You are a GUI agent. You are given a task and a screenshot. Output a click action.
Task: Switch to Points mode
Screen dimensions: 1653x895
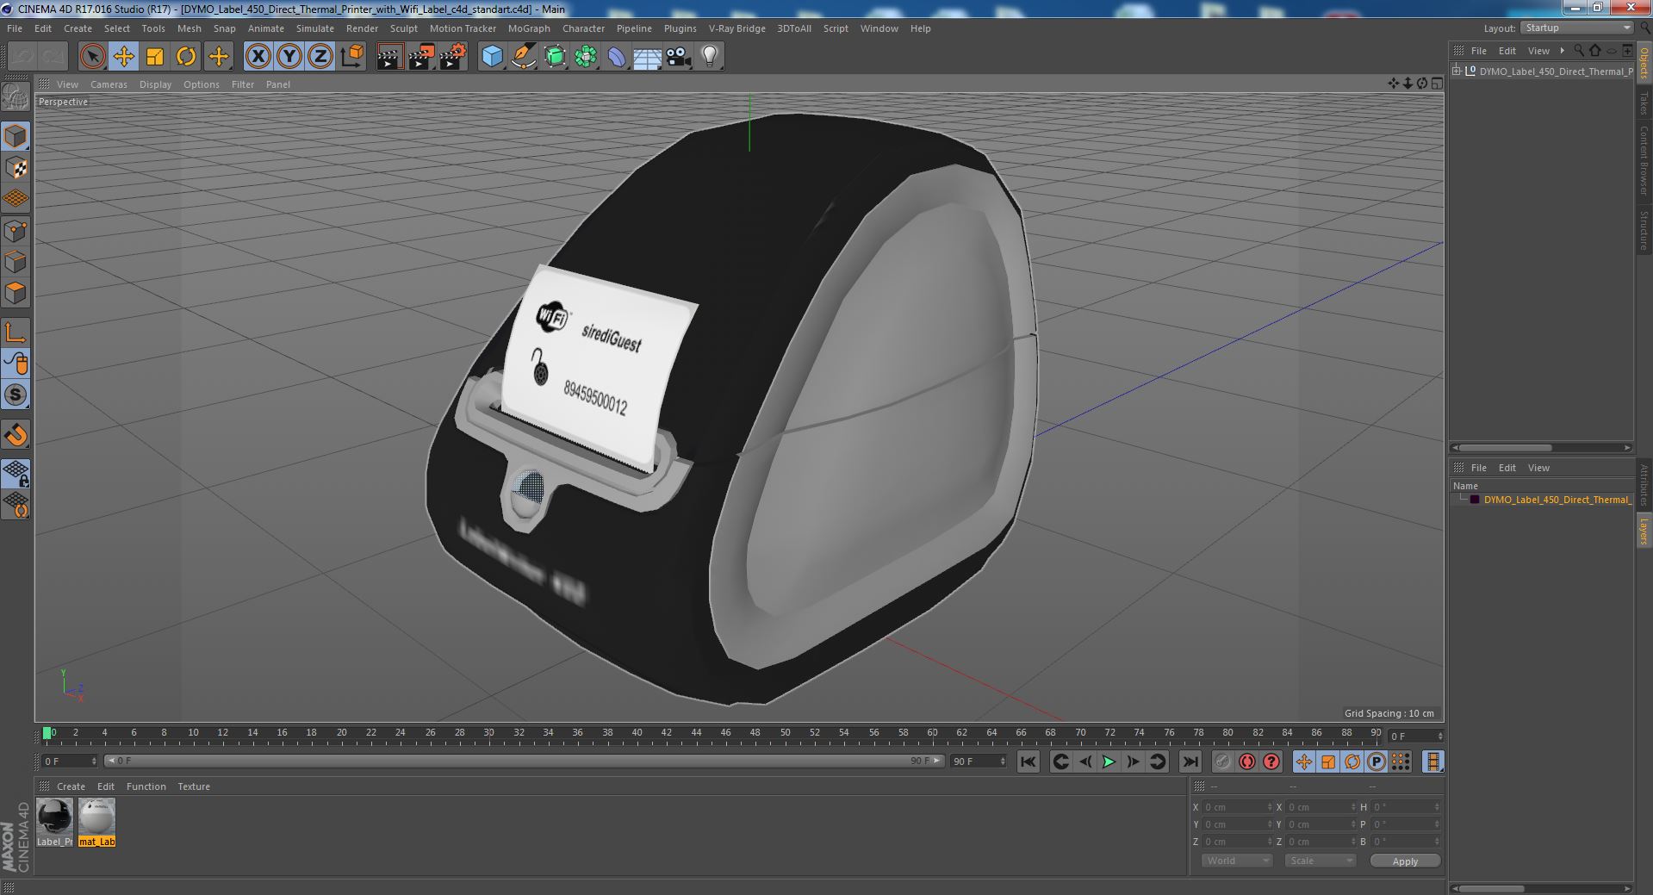click(16, 231)
